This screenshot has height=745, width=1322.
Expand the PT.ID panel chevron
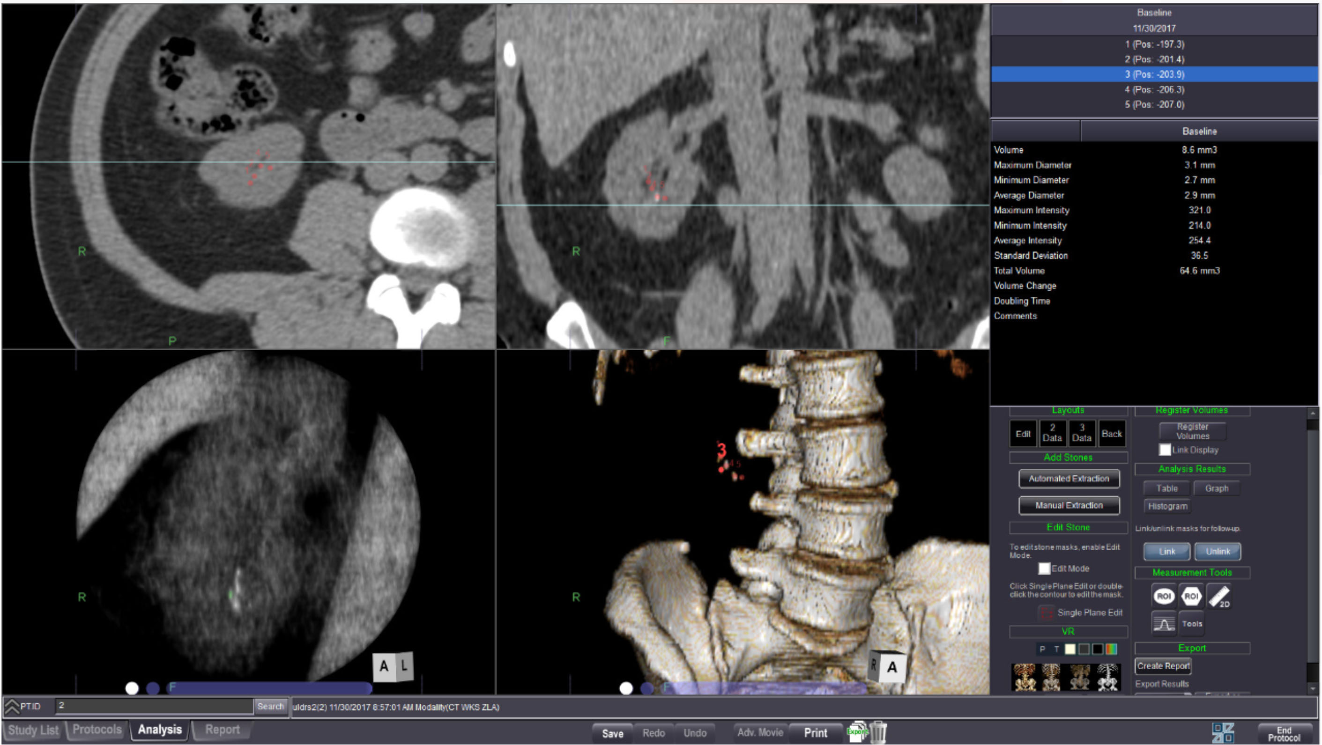click(x=12, y=707)
